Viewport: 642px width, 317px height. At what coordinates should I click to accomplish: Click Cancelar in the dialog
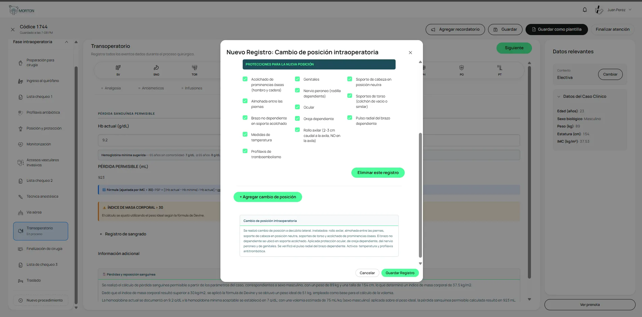pos(367,273)
